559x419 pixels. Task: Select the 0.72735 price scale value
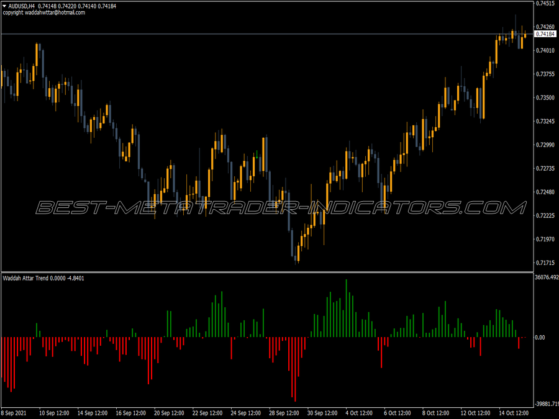click(545, 168)
